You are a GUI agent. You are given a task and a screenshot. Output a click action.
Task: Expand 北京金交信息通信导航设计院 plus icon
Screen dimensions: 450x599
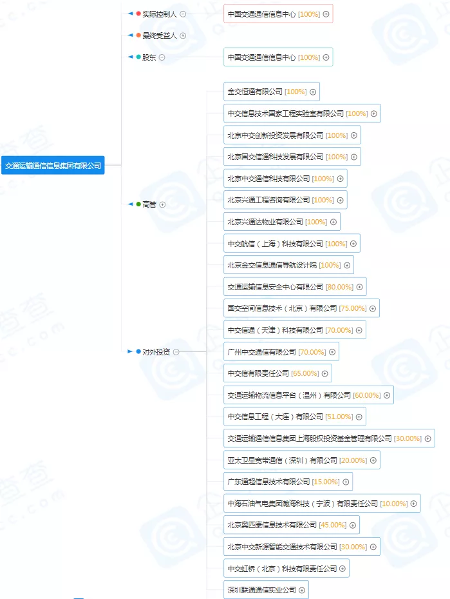click(347, 265)
